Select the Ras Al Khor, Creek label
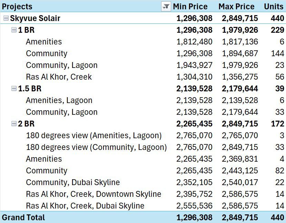Viewport: 286px width, 223px height. pos(59,77)
